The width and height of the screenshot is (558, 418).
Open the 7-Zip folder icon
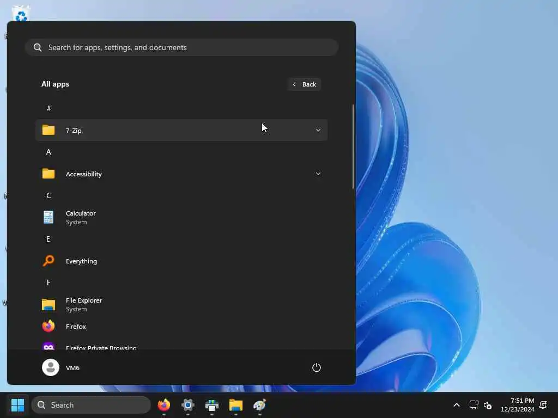pyautogui.click(x=48, y=130)
